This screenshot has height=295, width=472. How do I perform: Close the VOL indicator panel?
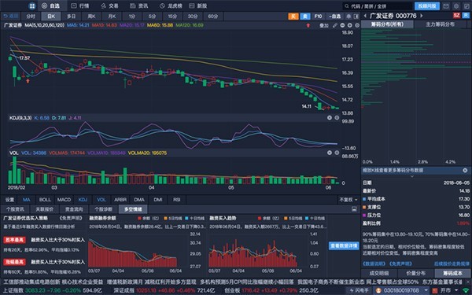[330, 153]
